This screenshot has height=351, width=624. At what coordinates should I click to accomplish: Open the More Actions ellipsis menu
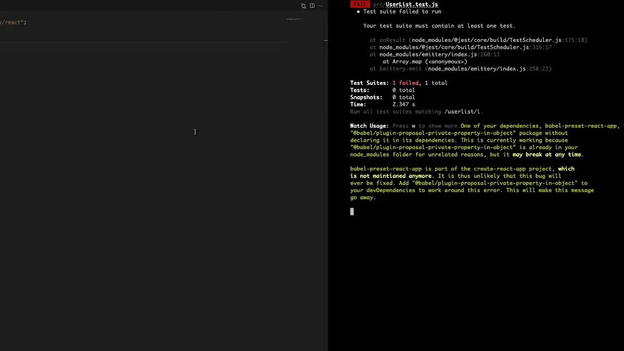pyautogui.click(x=320, y=6)
